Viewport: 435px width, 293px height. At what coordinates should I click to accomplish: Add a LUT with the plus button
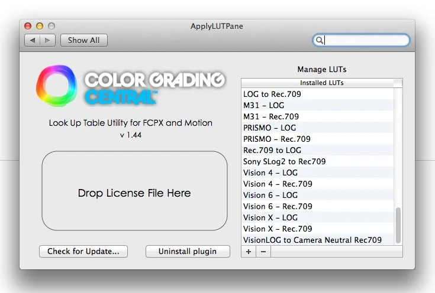coord(249,252)
